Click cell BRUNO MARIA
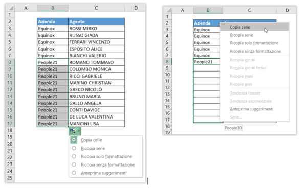 pyautogui.click(x=96, y=97)
